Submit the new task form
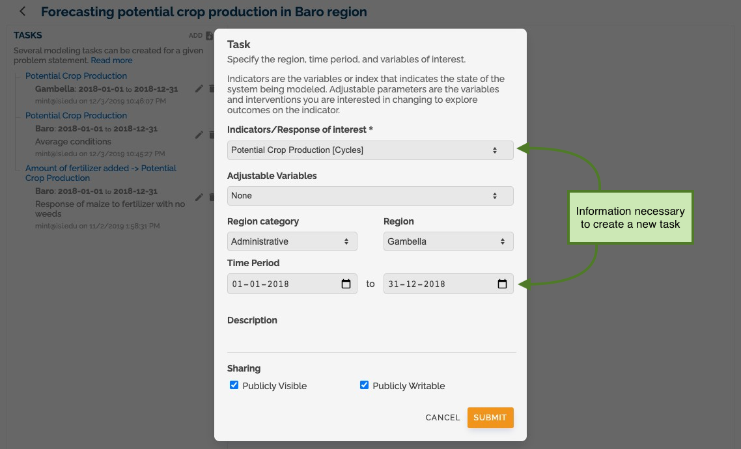Viewport: 741px width, 449px height. [490, 417]
